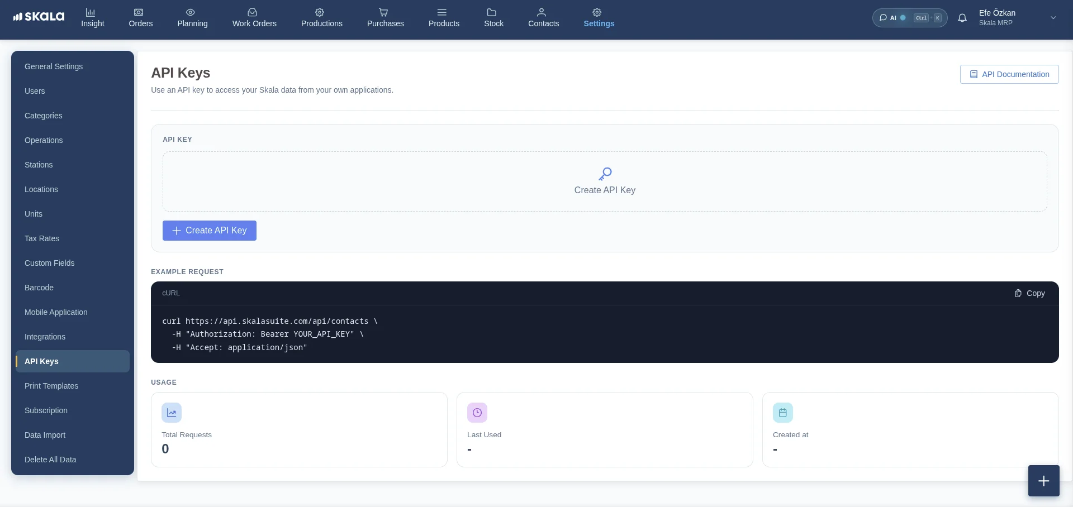Open the Efe Özkan account name
1073x507 pixels.
pyautogui.click(x=997, y=13)
